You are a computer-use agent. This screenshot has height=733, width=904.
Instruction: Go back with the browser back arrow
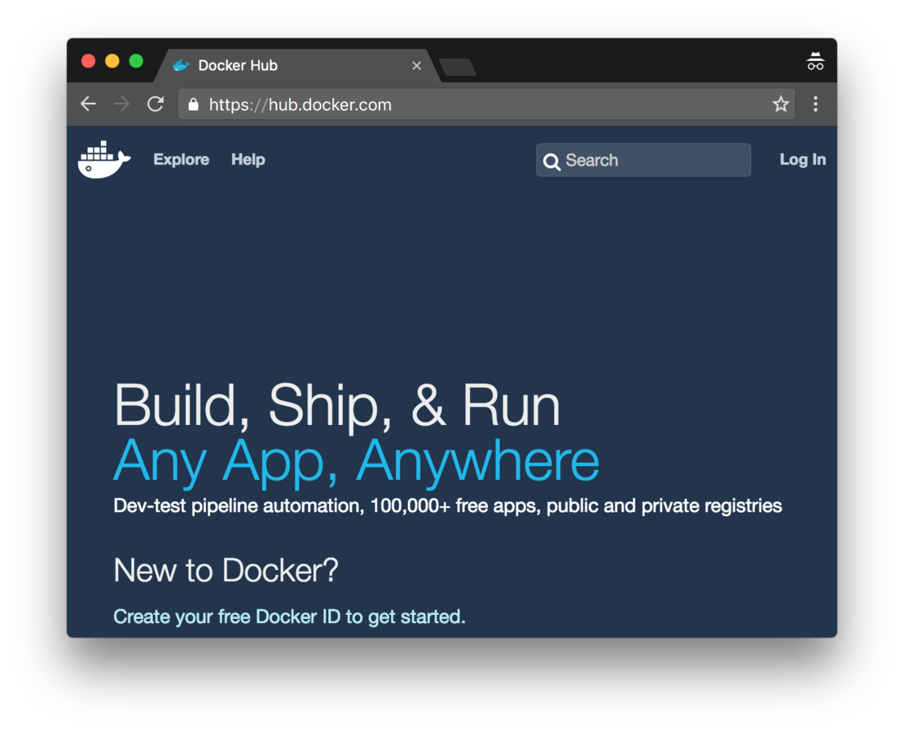point(88,103)
